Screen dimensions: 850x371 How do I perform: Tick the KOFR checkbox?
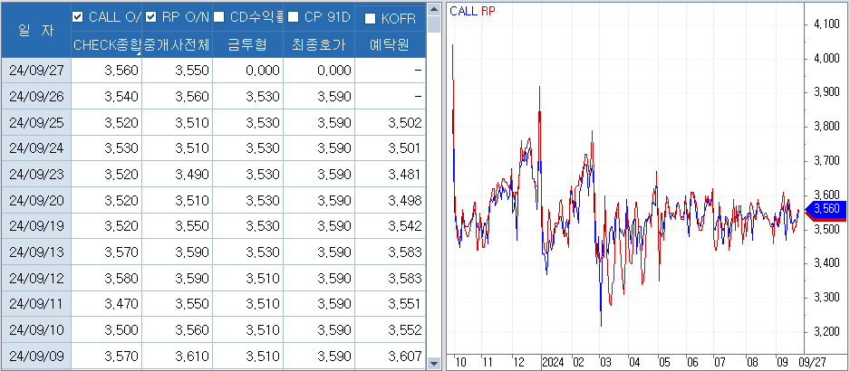click(370, 18)
